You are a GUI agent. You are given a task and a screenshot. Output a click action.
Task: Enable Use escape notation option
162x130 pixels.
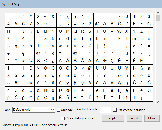pos(115,110)
